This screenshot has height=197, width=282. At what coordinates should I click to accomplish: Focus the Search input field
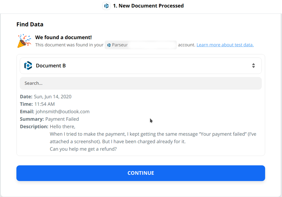coord(140,83)
